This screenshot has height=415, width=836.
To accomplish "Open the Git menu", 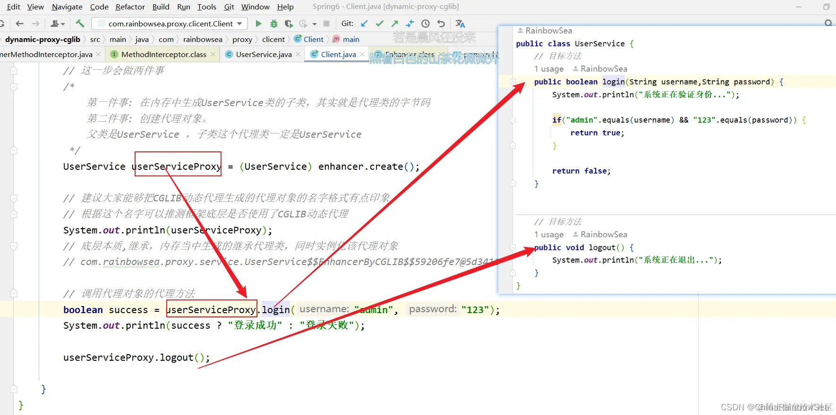I will (x=229, y=7).
